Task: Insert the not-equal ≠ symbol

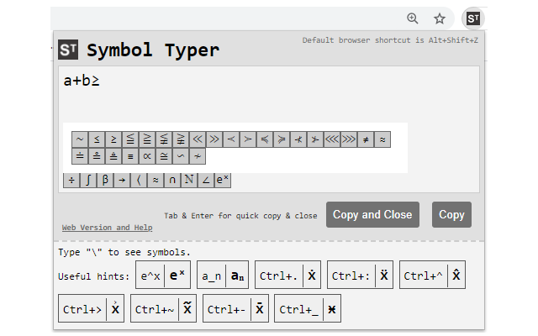Action: click(x=366, y=139)
